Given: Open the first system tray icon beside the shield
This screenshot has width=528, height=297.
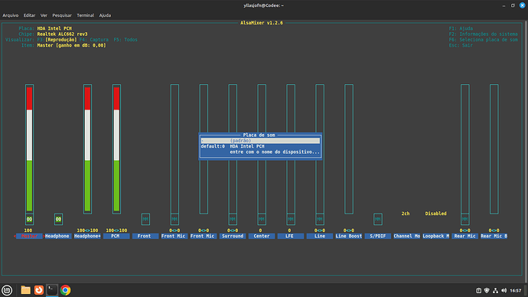Looking at the screenshot, I should (478, 290).
